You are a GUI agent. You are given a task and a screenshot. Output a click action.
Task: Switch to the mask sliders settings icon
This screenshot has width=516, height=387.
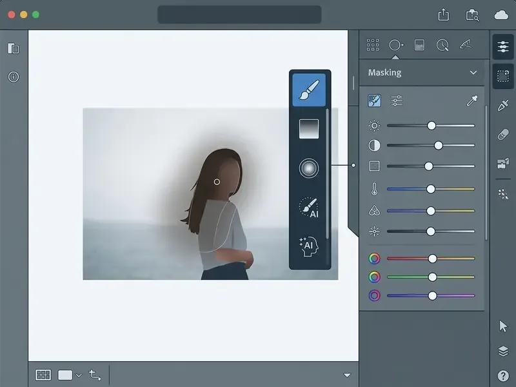click(x=397, y=101)
